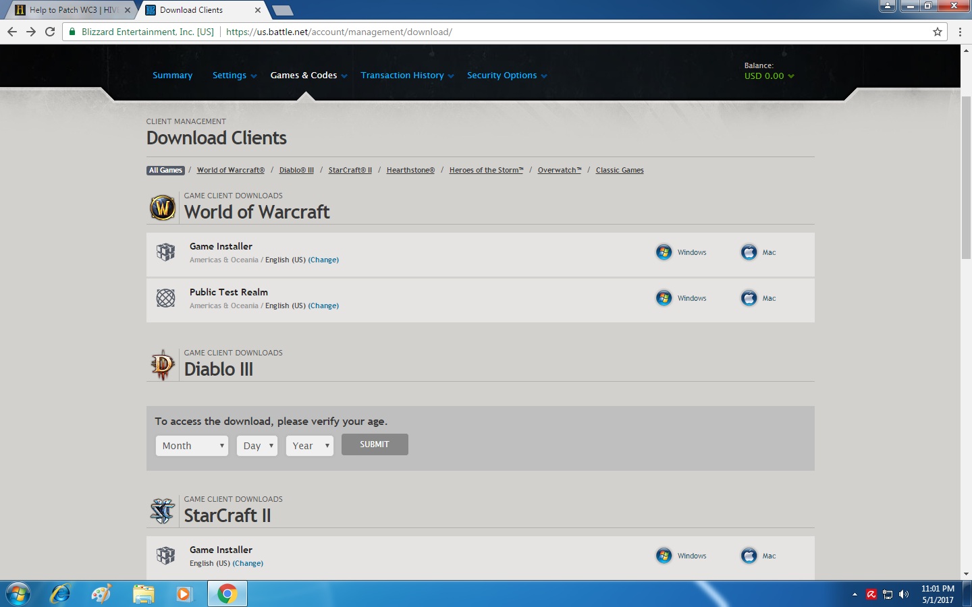Click the WoW Game Installer box icon
The height and width of the screenshot is (607, 972).
(x=166, y=252)
